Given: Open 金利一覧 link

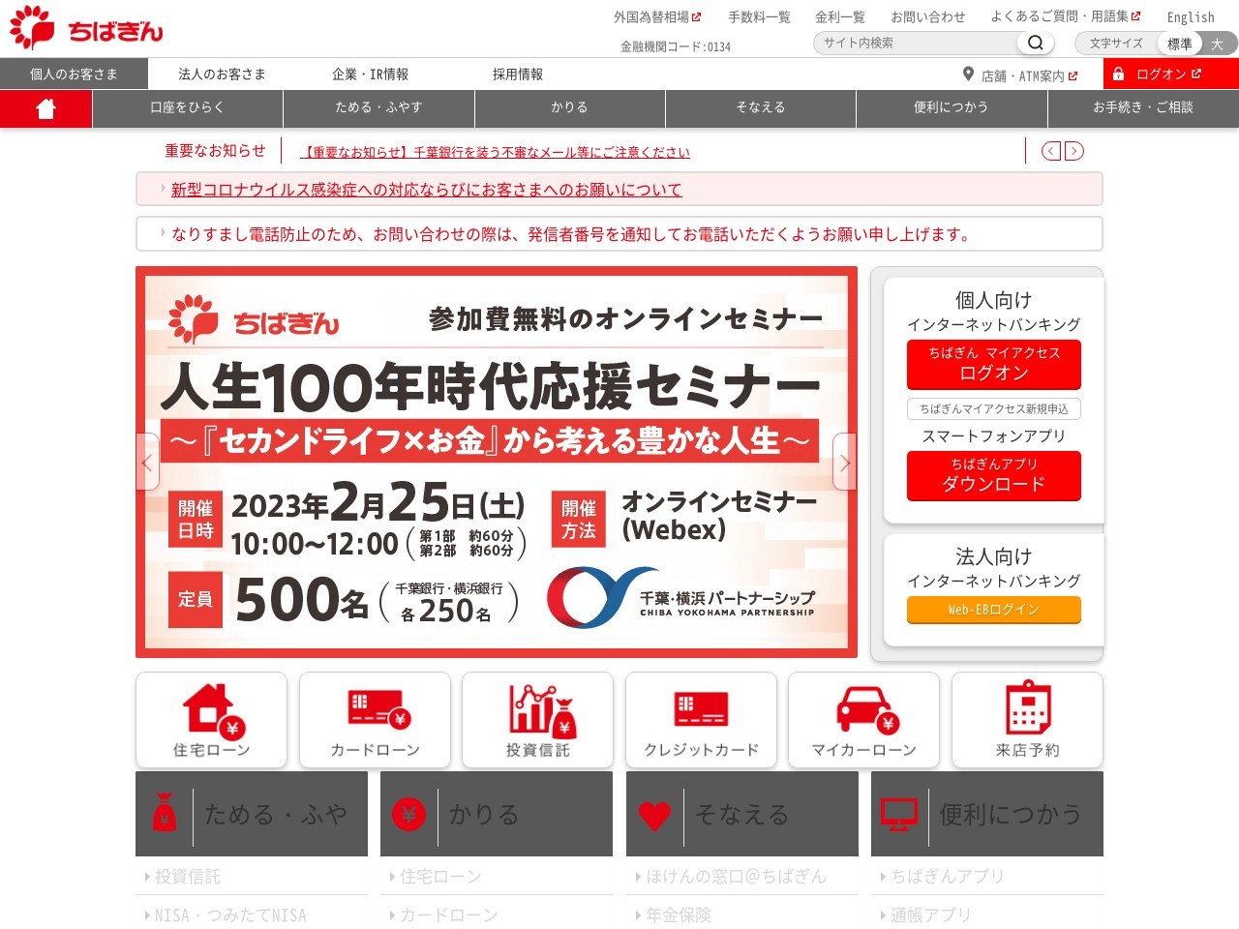Looking at the screenshot, I should 840,16.
